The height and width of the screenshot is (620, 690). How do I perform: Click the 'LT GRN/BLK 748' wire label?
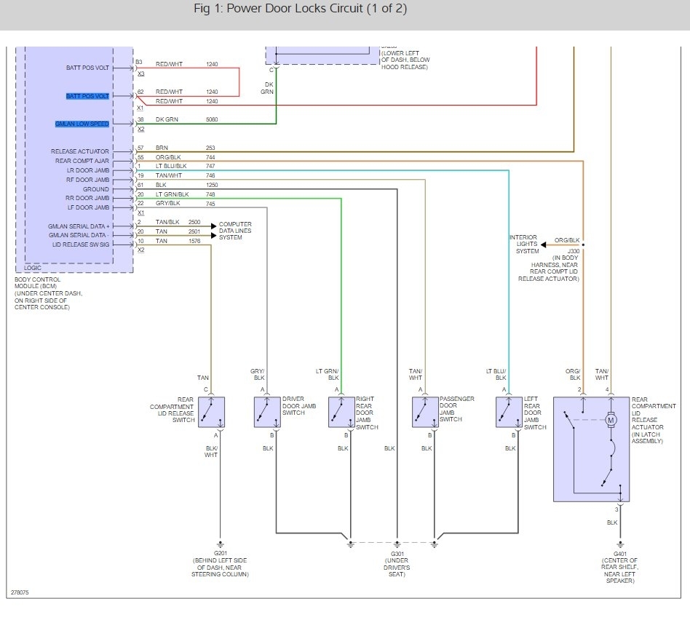[x=186, y=194]
